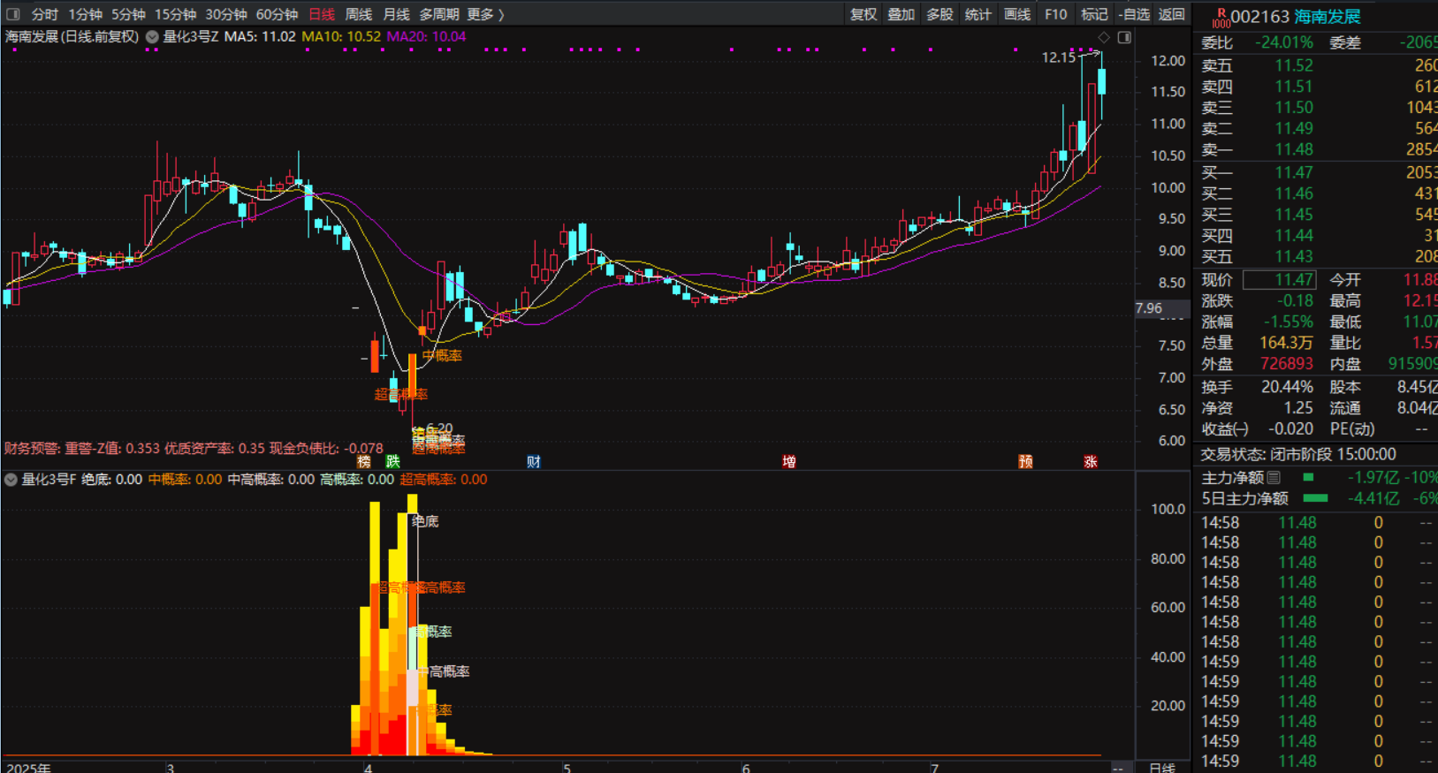Toggle the left sidebar panel icon
This screenshot has height=773, width=1438.
point(12,14)
